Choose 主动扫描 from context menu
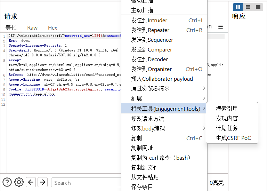 pos(164,10)
